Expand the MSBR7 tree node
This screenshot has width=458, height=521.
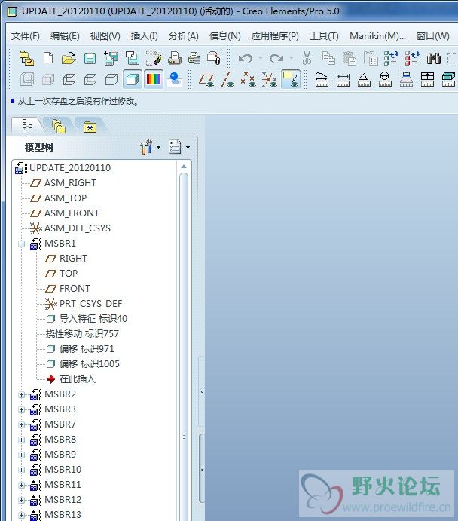click(x=22, y=425)
